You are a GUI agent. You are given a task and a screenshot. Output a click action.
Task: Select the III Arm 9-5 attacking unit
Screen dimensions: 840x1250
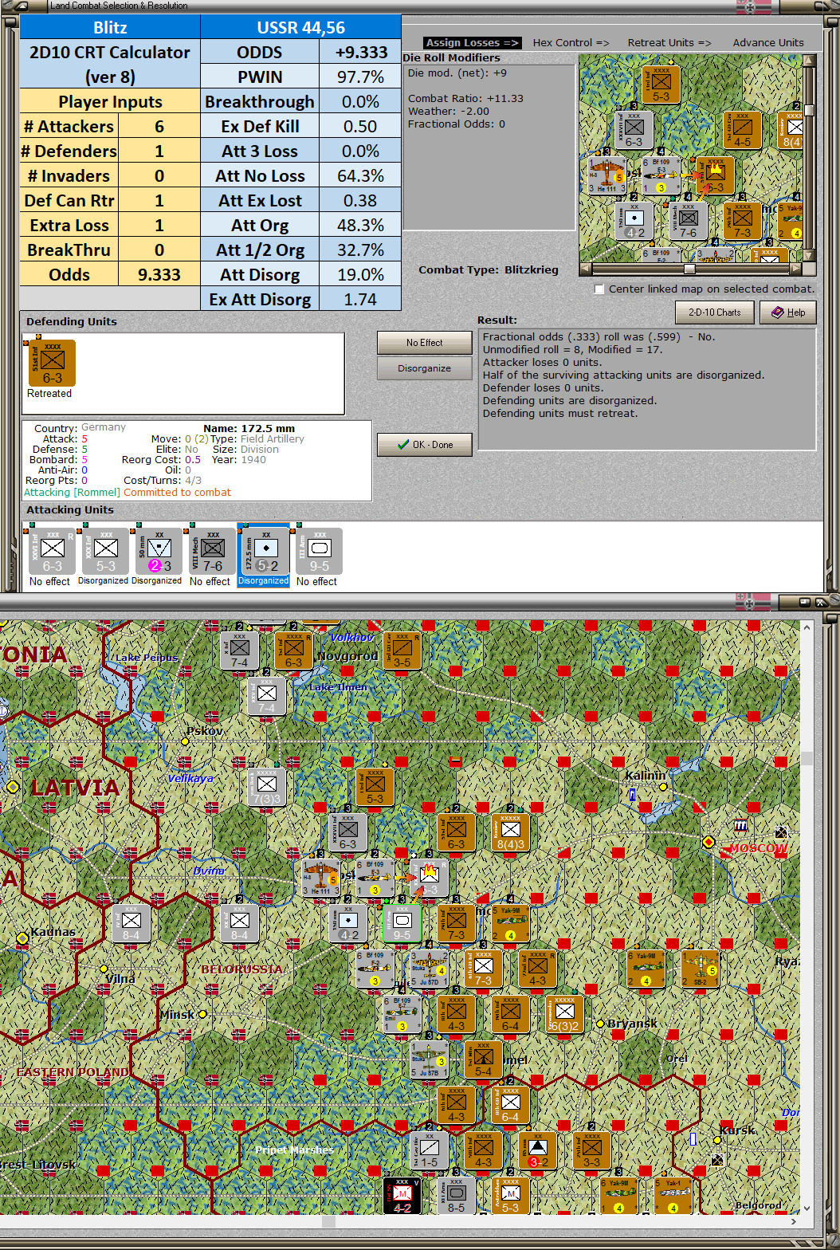click(x=320, y=551)
